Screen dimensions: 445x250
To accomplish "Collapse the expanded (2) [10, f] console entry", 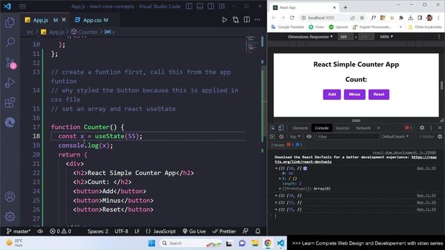I will pyautogui.click(x=276, y=168).
